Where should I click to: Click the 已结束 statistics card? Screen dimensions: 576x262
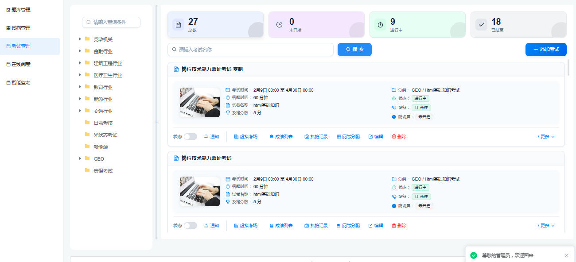click(x=518, y=24)
